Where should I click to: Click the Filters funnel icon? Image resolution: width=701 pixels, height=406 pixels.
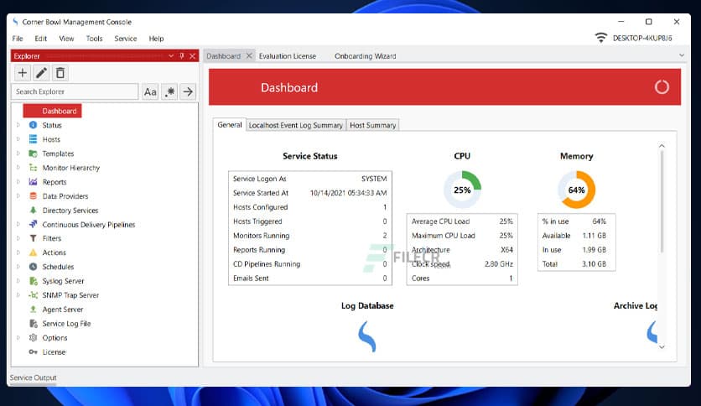(33, 238)
